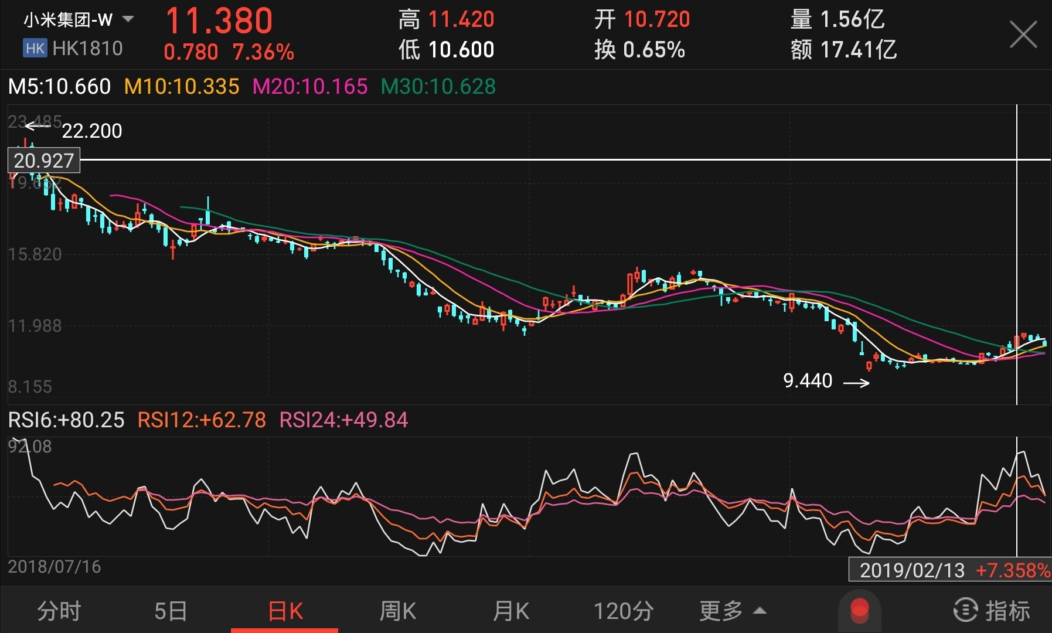This screenshot has width=1052, height=633.
Task: Tap the 22.200 highest price marker
Action: pos(92,131)
